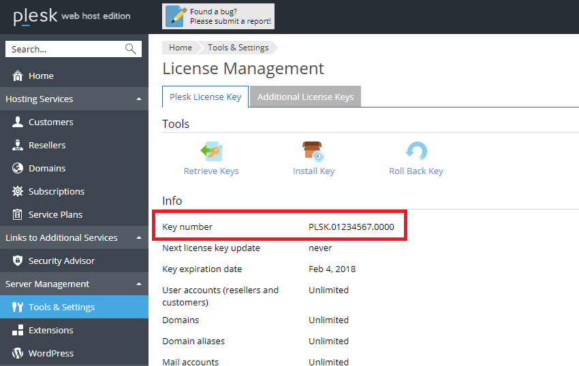Focus the Search input field
Viewport: 579px width, 366px height.
click(x=65, y=49)
